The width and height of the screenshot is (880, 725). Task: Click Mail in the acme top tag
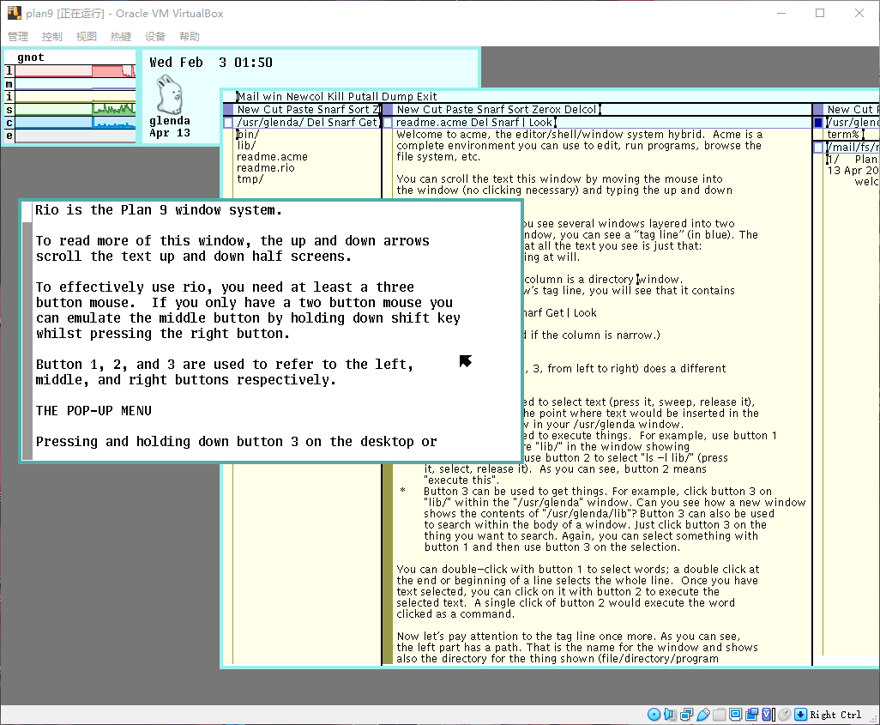(248, 97)
